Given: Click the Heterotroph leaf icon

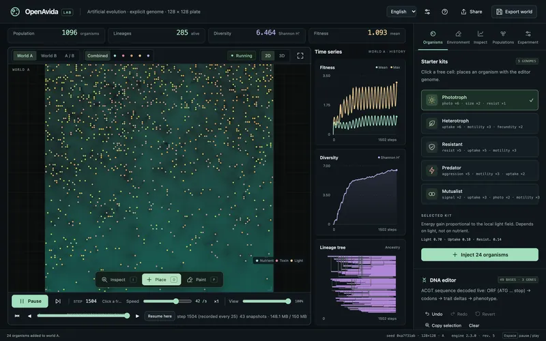Looking at the screenshot, I should tap(432, 123).
